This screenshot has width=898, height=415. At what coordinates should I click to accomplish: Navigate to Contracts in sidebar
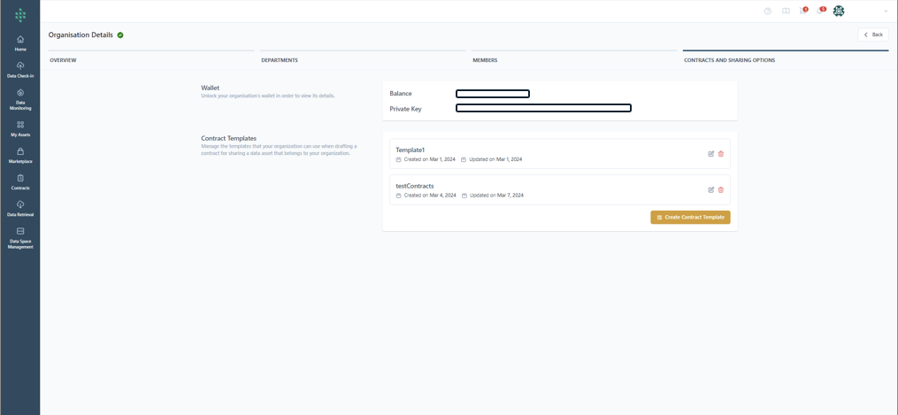[x=20, y=181]
